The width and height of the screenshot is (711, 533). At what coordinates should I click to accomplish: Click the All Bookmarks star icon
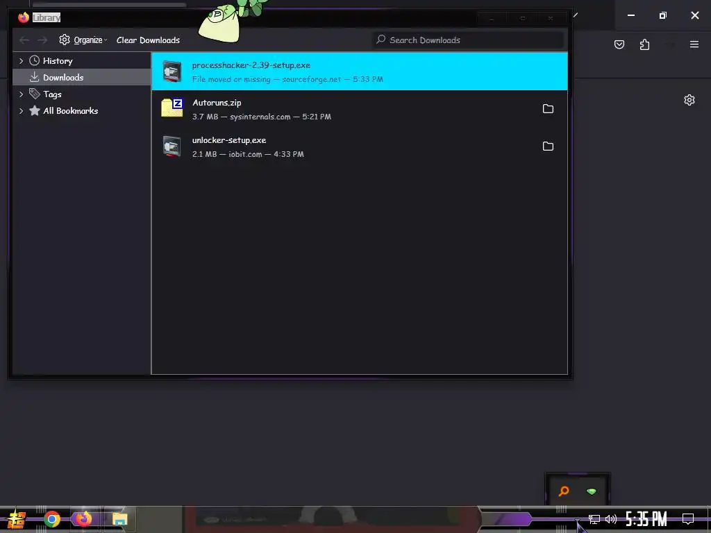click(35, 110)
